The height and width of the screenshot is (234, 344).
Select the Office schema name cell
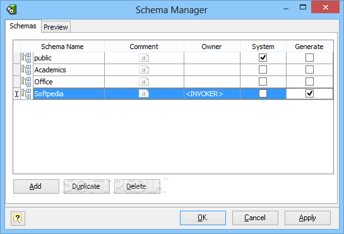69,82
